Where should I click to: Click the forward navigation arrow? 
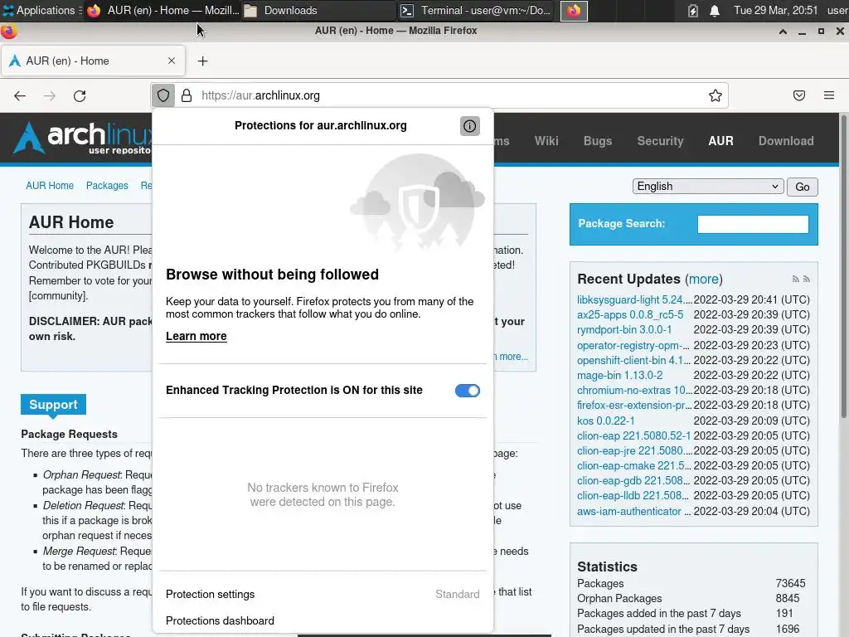50,96
